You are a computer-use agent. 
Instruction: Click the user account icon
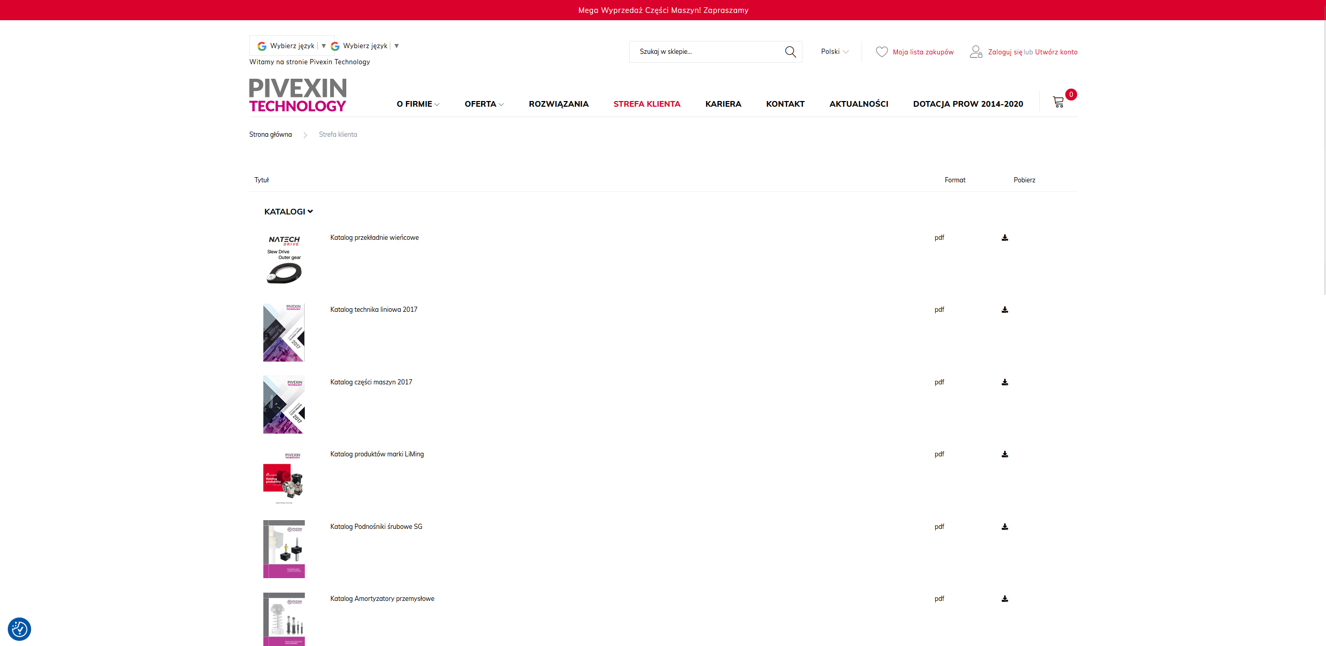click(x=976, y=52)
